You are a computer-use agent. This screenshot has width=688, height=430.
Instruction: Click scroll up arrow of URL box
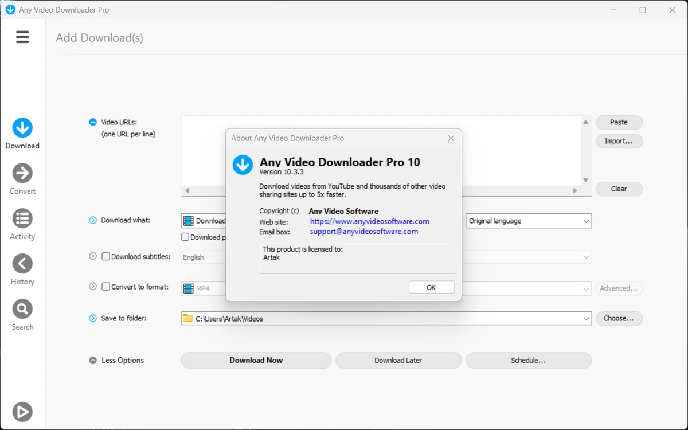585,122
